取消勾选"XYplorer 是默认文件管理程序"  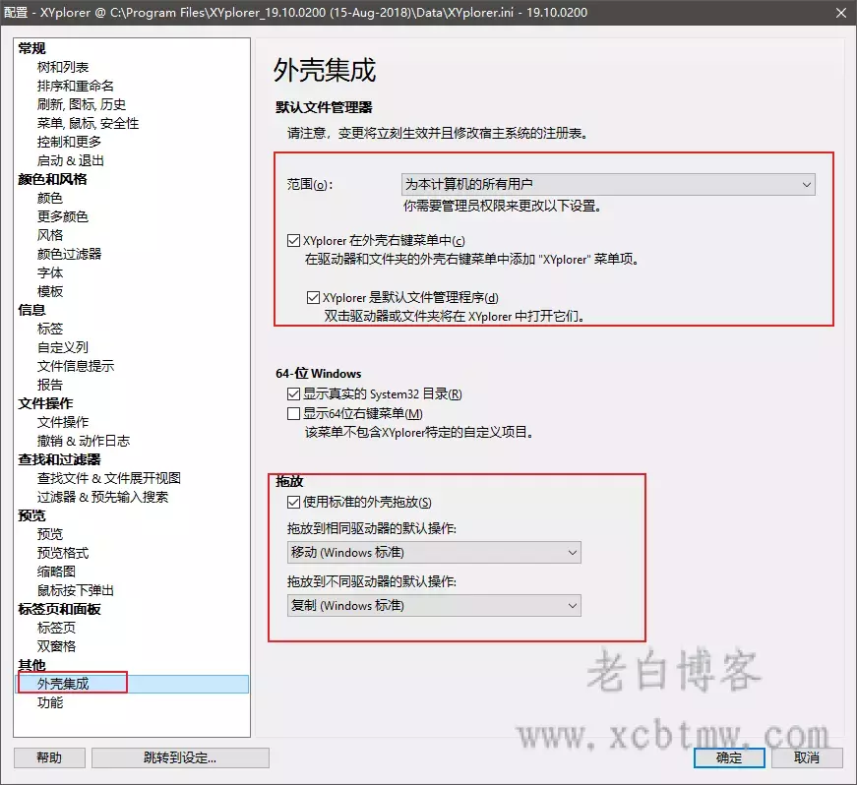315,297
